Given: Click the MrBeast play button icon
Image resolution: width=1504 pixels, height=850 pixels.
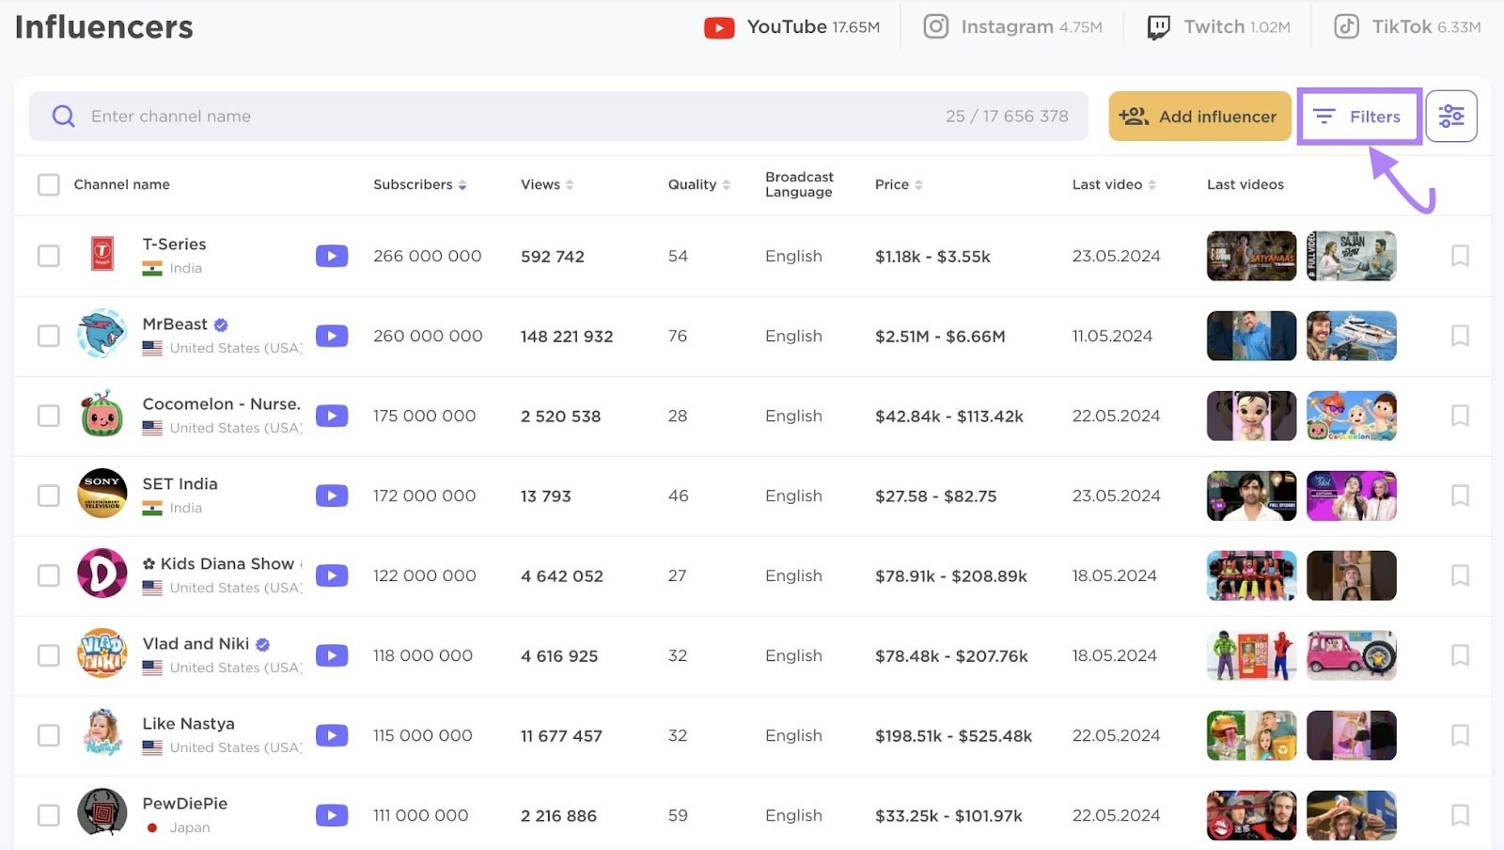Looking at the screenshot, I should coord(332,336).
